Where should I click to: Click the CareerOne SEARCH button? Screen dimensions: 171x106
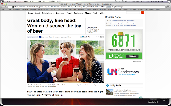click(x=132, y=56)
